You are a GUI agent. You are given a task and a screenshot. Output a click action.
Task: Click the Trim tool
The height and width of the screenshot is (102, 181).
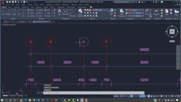(x=47, y=10)
